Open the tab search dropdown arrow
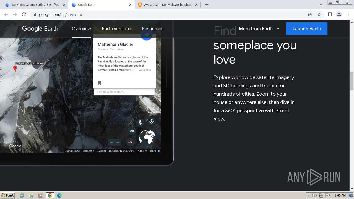The image size is (354, 199). [x=321, y=5]
